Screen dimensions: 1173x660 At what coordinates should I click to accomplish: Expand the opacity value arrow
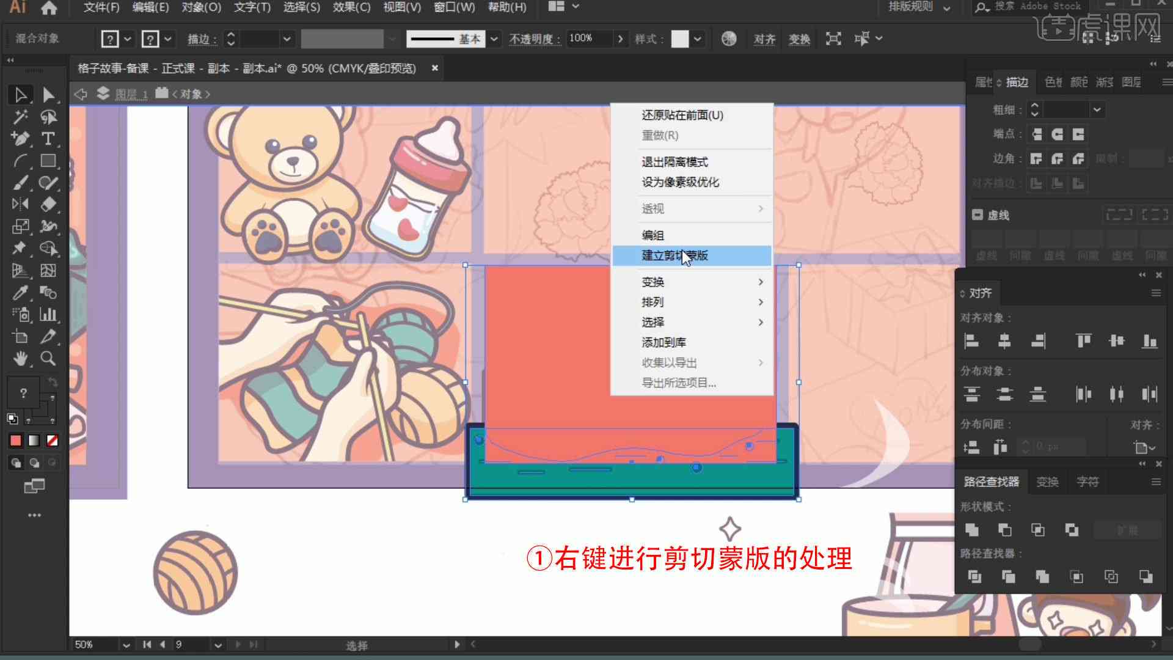click(621, 39)
